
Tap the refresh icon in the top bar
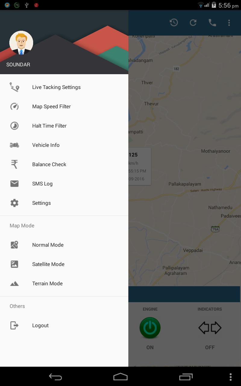pos(193,23)
